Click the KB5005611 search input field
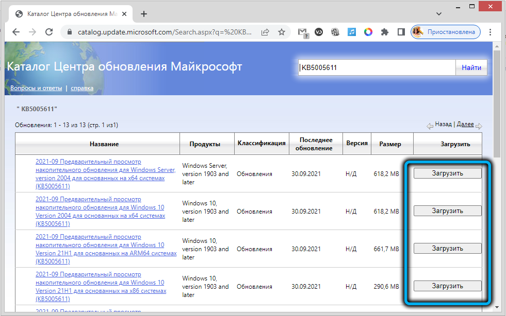This screenshot has width=506, height=316. (377, 67)
